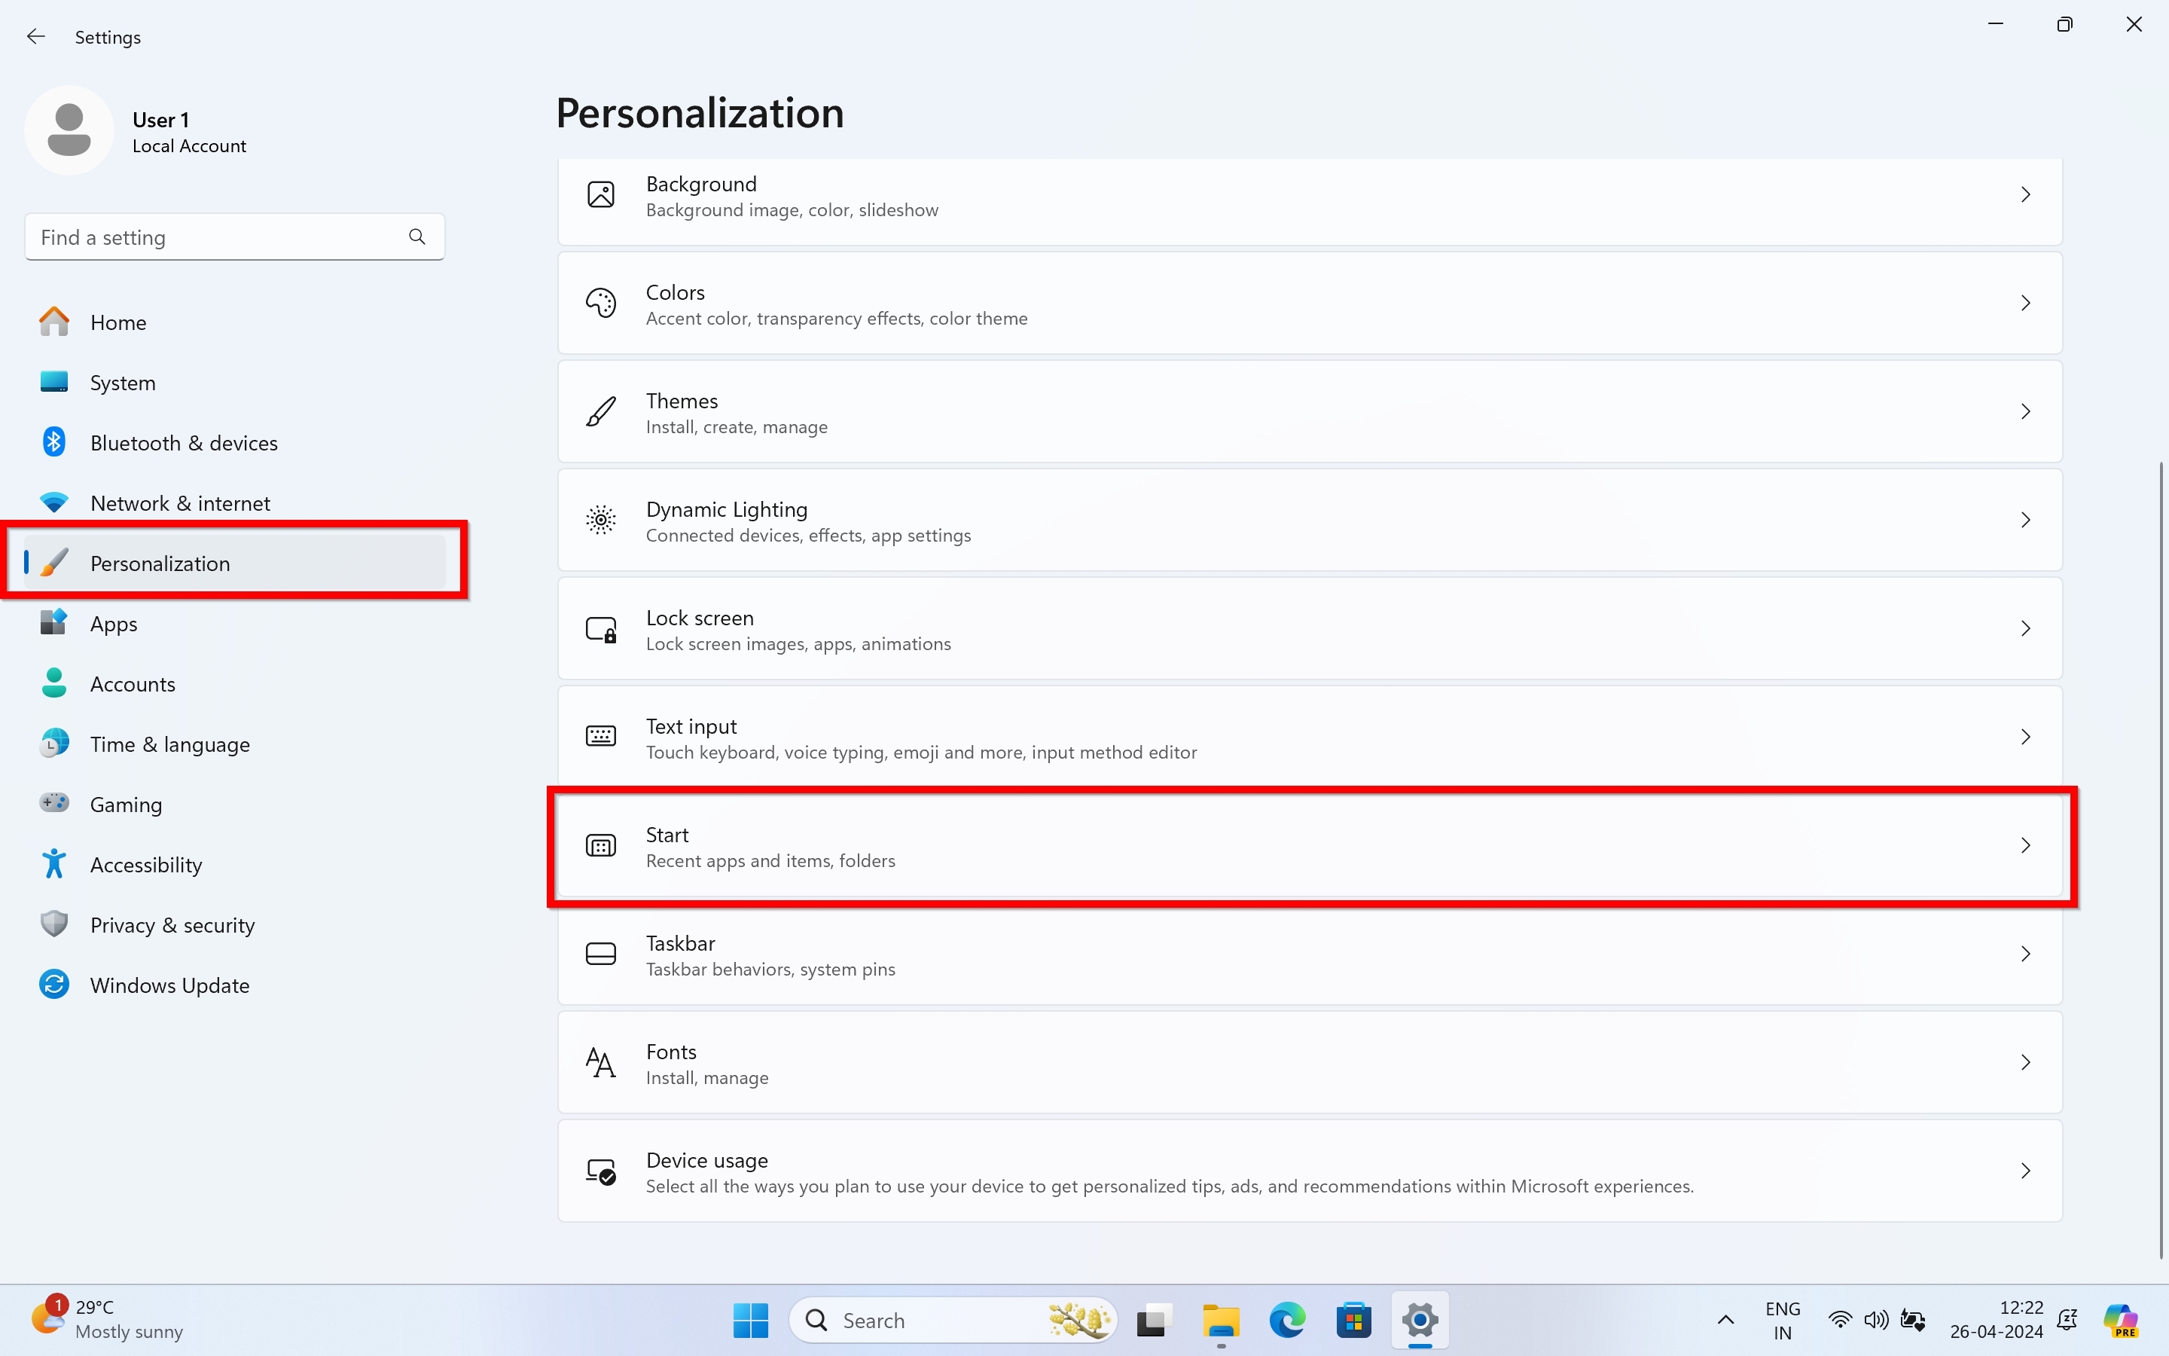This screenshot has width=2169, height=1356.
Task: Click the Personalization paintbrush icon
Action: tap(53, 563)
